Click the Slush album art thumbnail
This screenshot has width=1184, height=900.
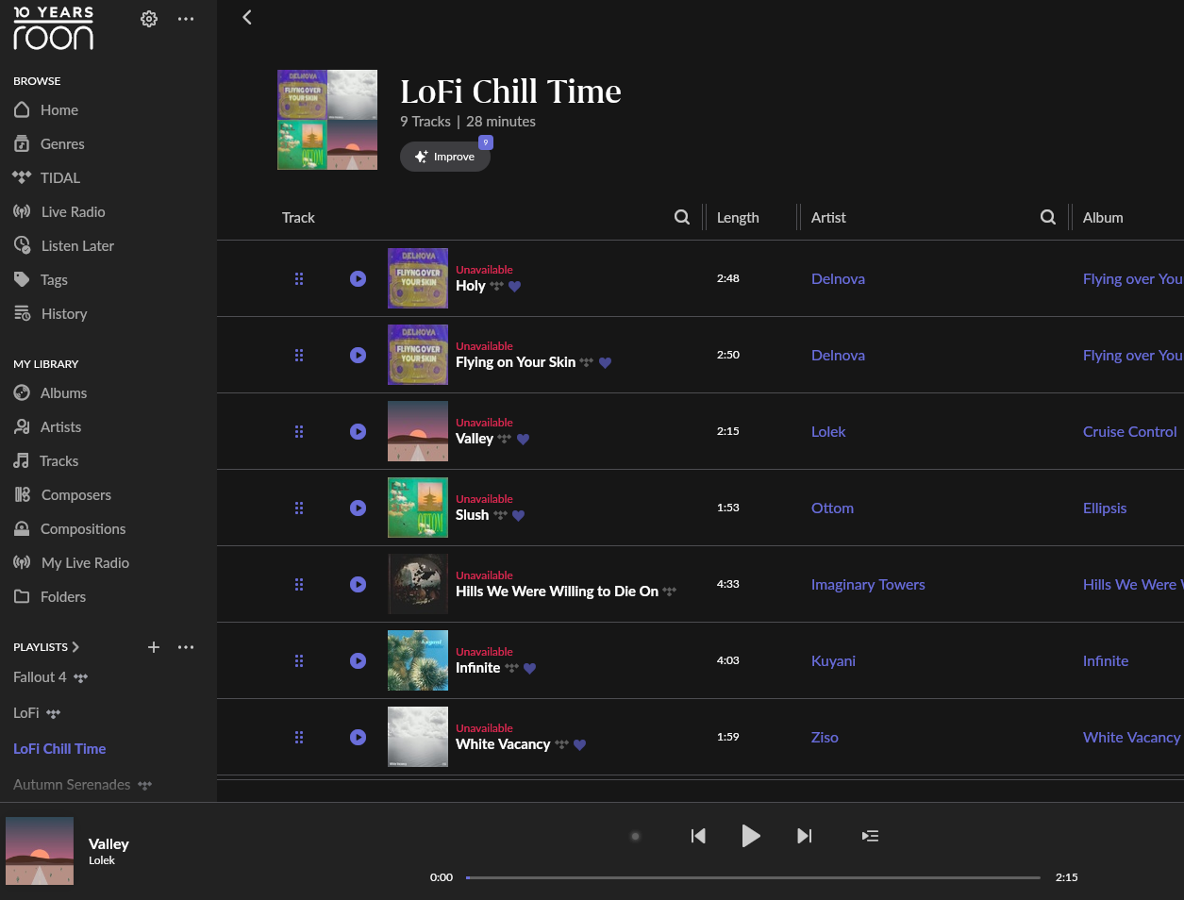(417, 508)
